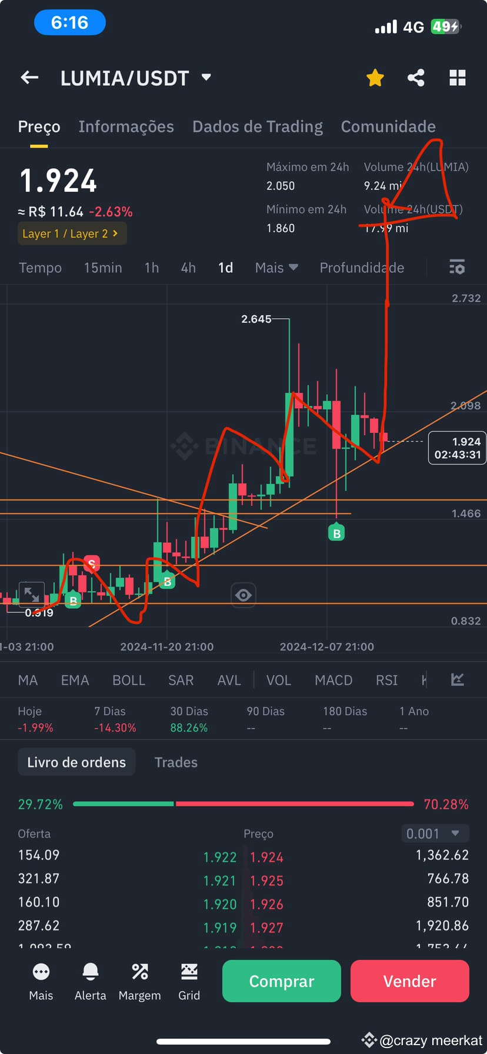Enable the MA indicator
The width and height of the screenshot is (487, 1054).
click(28, 680)
